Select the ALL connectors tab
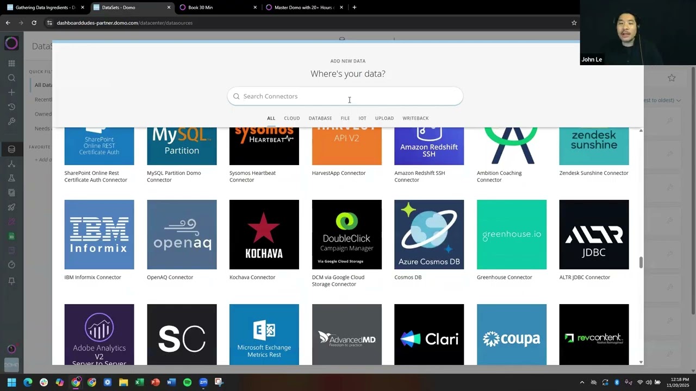Viewport: 696px width, 391px height. click(x=271, y=118)
